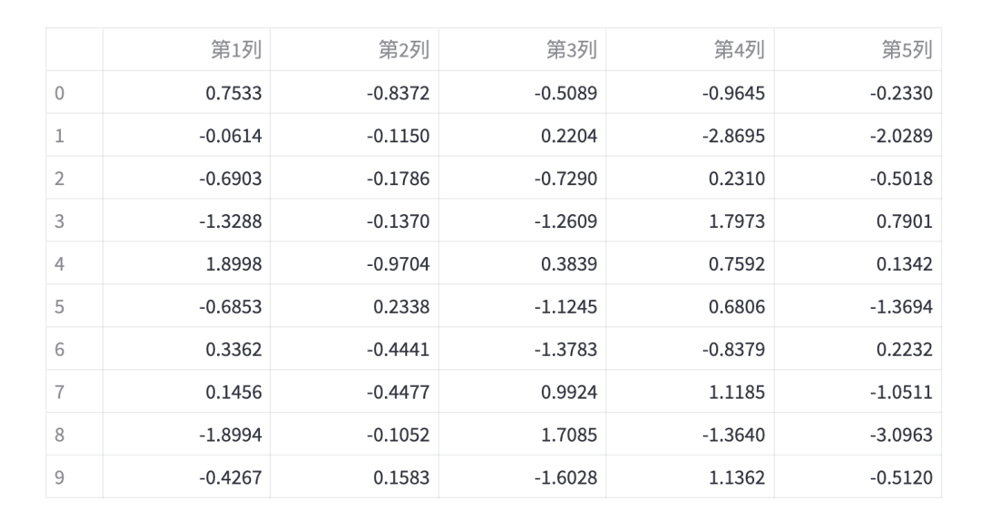This screenshot has height=532, width=985.
Task: Select the 第2列 column header
Action: 354,49
